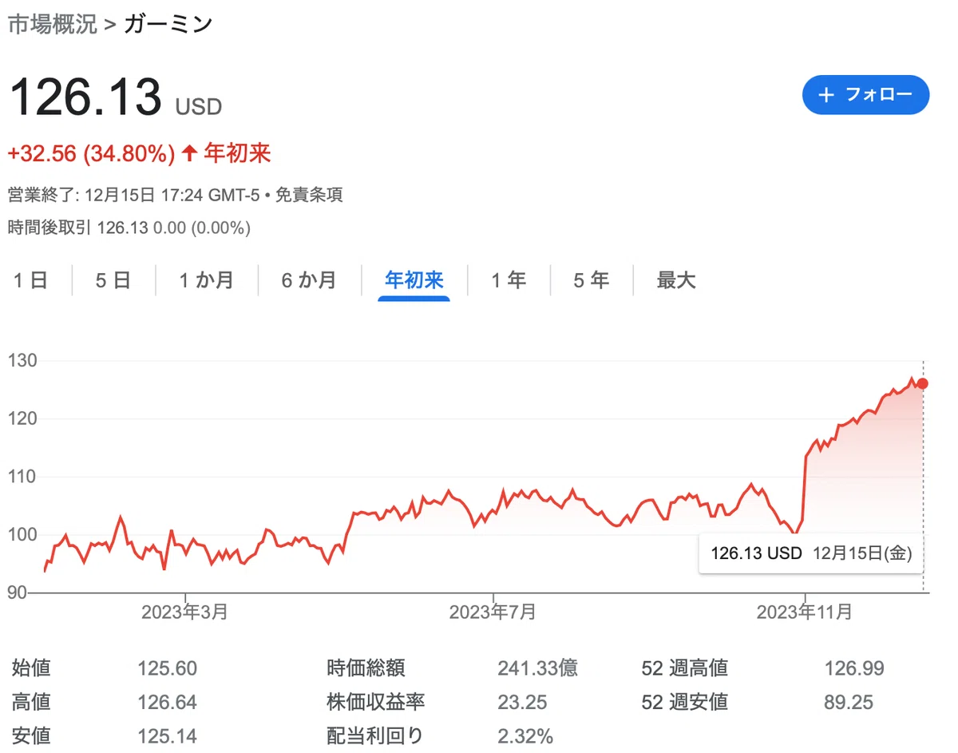Click the 2023年7月 axis label
This screenshot has width=958, height=753.
pos(493,612)
